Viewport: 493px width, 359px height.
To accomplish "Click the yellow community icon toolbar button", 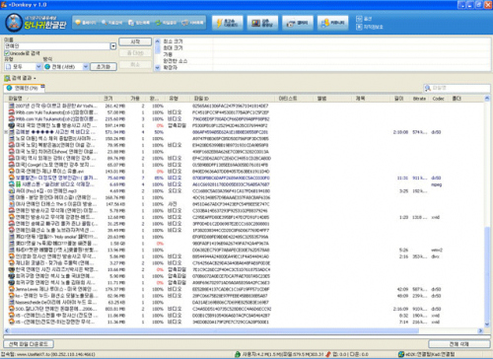I will (333, 23).
